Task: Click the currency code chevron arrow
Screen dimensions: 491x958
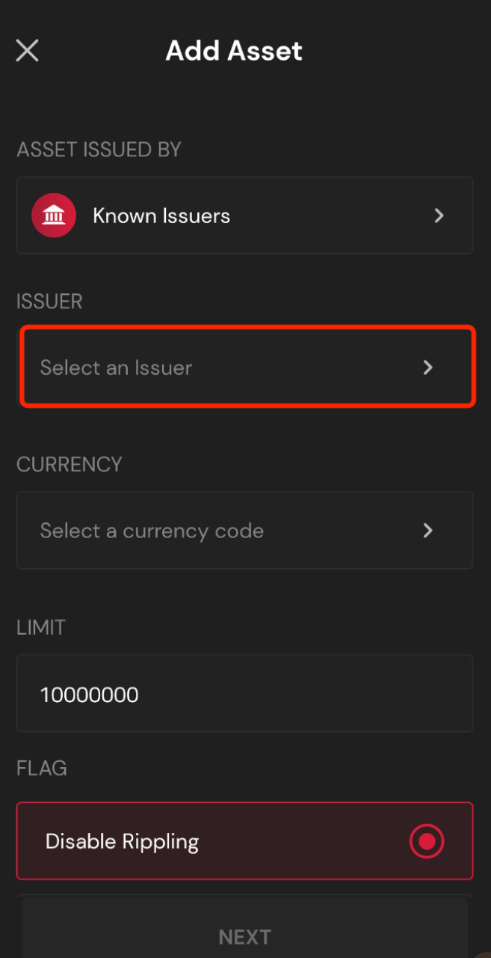Action: pos(428,531)
